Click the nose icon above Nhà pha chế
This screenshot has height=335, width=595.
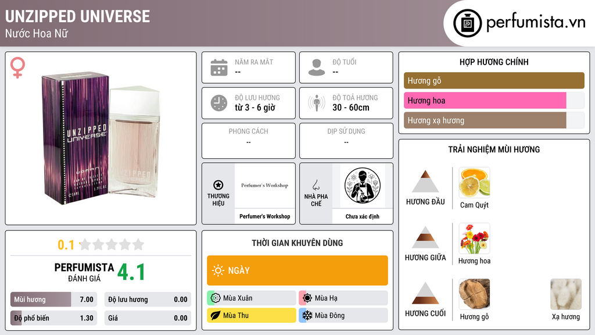coord(316,185)
